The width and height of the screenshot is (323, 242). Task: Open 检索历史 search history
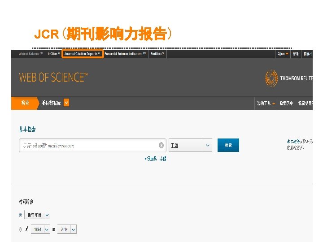286,104
